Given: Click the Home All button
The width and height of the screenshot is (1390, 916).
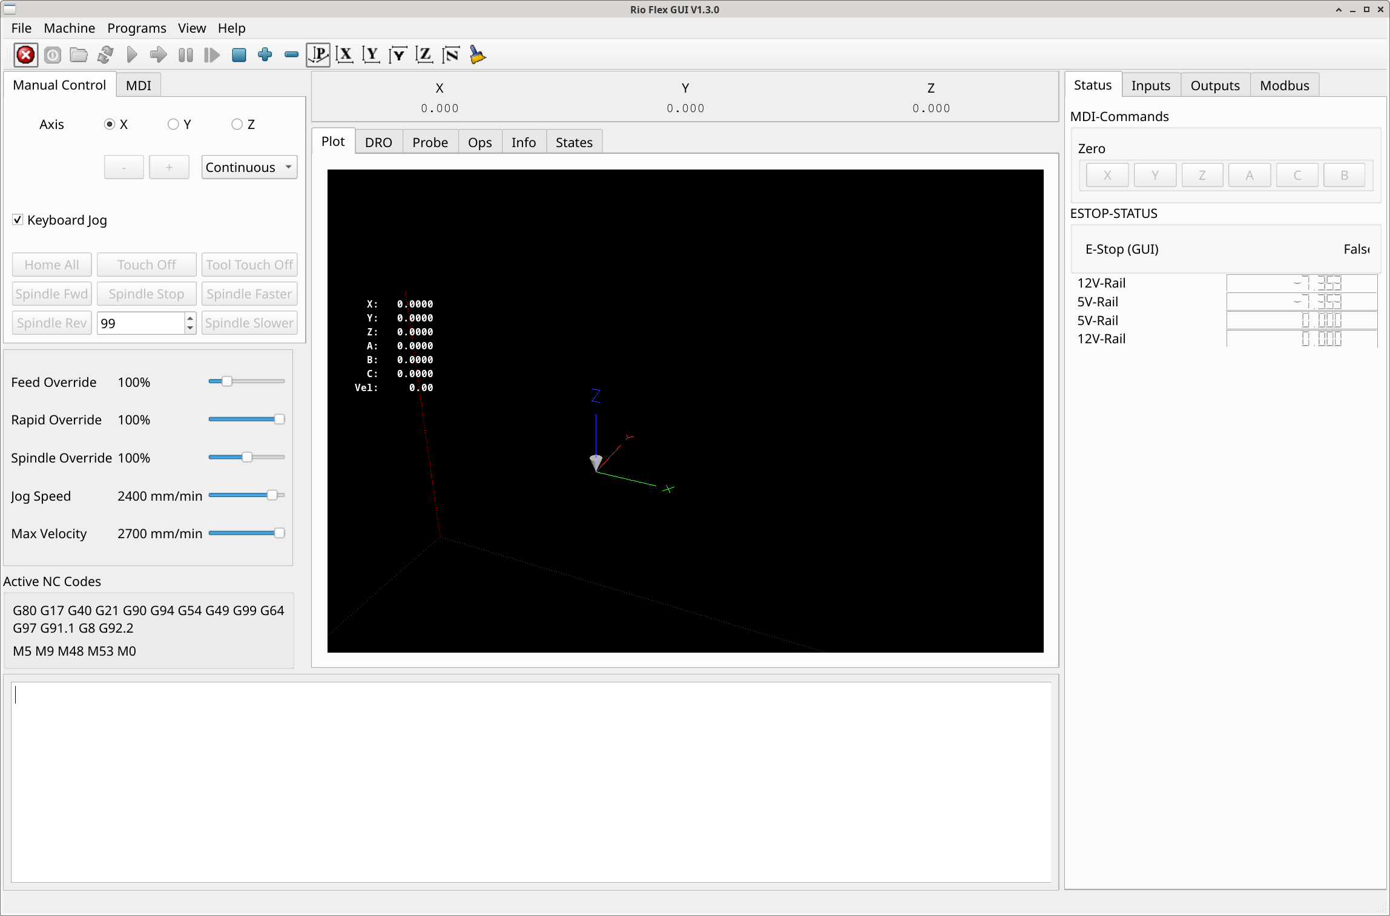Looking at the screenshot, I should coord(51,265).
